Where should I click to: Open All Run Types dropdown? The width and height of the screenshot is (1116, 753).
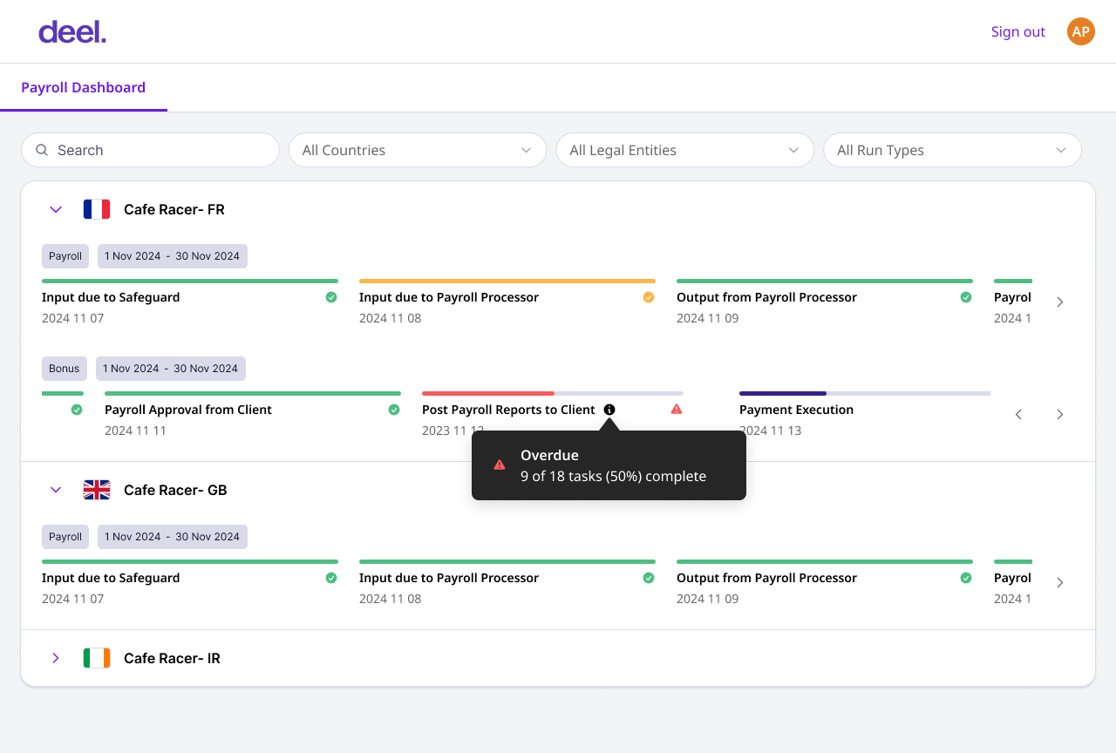tap(953, 150)
